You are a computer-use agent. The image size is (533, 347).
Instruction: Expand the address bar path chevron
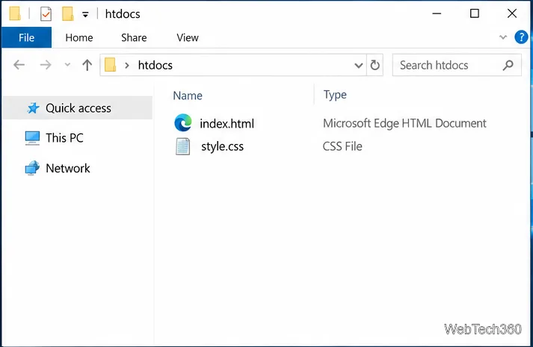(127, 65)
